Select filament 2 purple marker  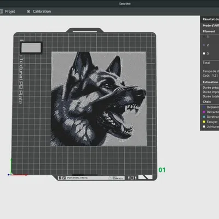coord(204,45)
